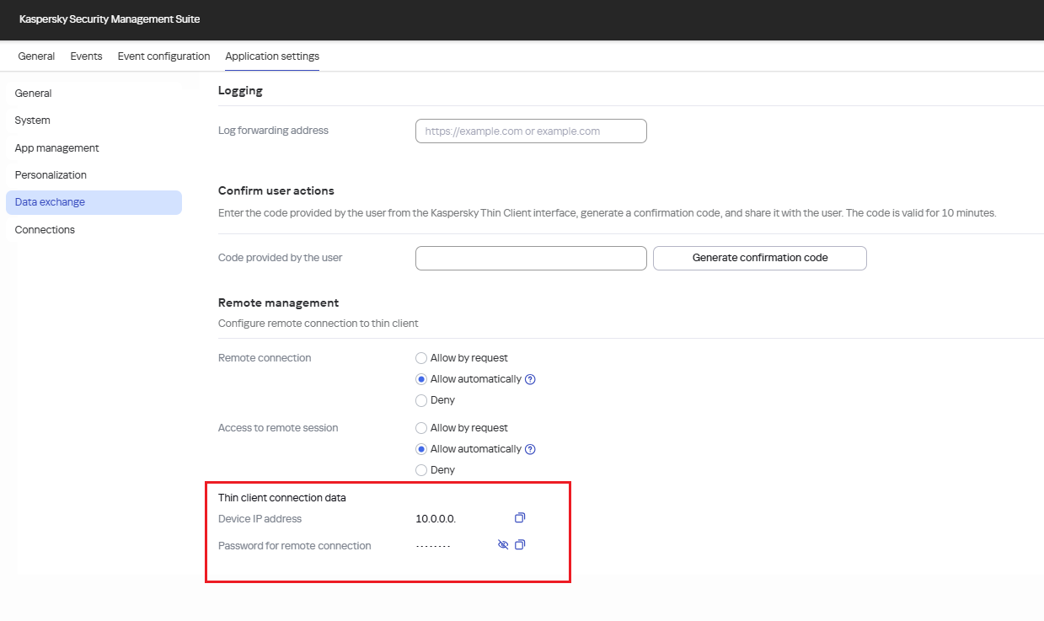The height and width of the screenshot is (621, 1044).
Task: Click the Generate confirmation code button
Action: 758,258
